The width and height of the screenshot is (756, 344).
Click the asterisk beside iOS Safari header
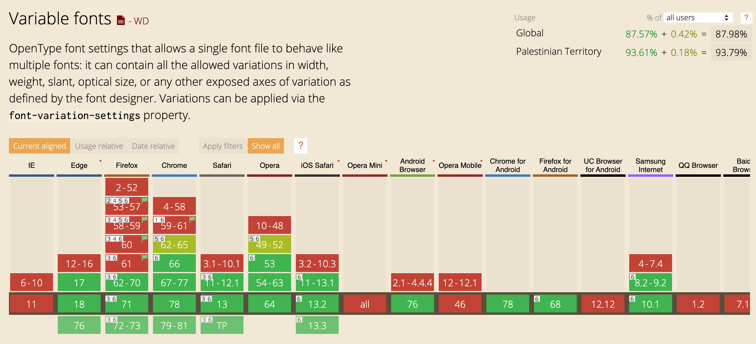pos(338,161)
